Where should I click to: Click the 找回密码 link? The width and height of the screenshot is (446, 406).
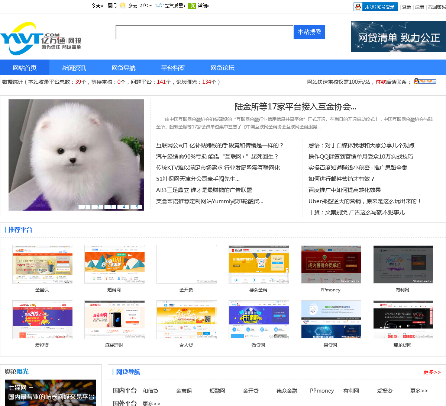(437, 7)
